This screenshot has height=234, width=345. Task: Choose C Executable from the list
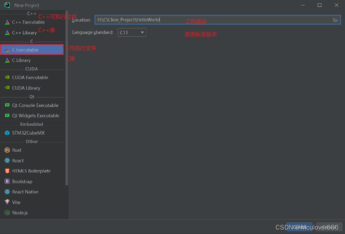click(32, 50)
